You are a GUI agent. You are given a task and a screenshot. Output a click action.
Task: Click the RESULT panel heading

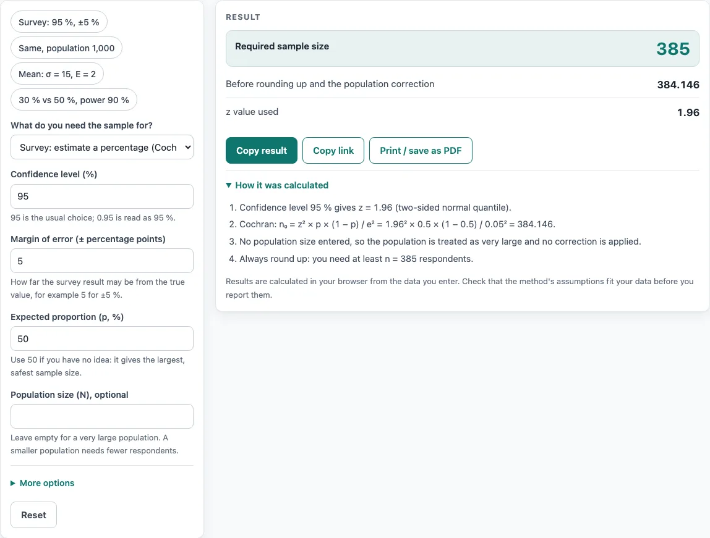point(243,17)
